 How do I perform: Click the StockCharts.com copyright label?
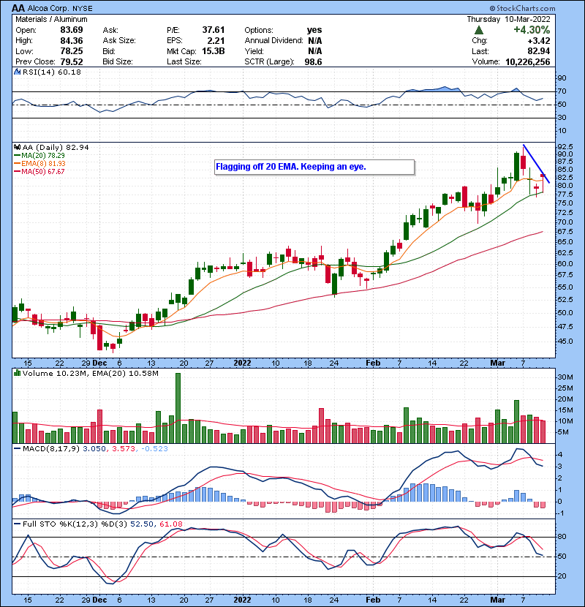pyautogui.click(x=522, y=8)
